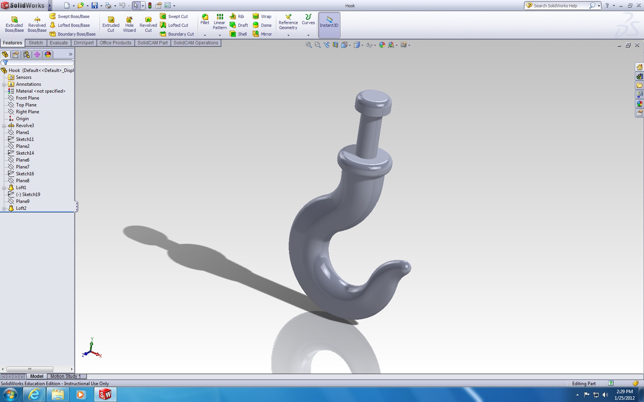Select the Boundary Boss/Base tool
This screenshot has height=402, width=644.
73,34
